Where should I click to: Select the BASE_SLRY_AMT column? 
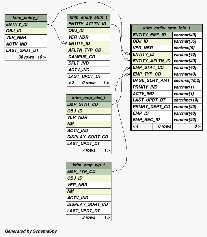pyautogui.click(x=152, y=81)
